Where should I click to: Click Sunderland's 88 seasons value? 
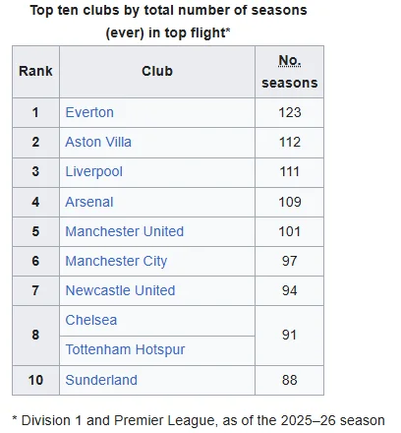point(290,380)
